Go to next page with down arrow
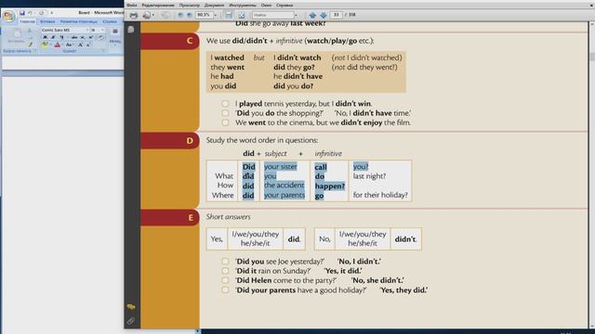 (324, 15)
